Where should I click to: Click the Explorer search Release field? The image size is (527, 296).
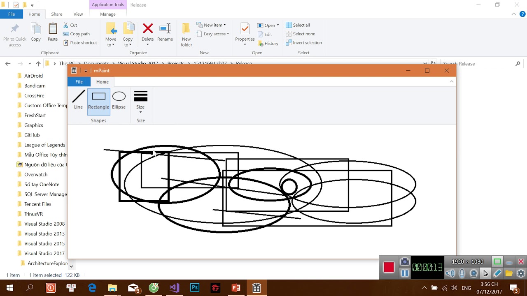coord(482,64)
